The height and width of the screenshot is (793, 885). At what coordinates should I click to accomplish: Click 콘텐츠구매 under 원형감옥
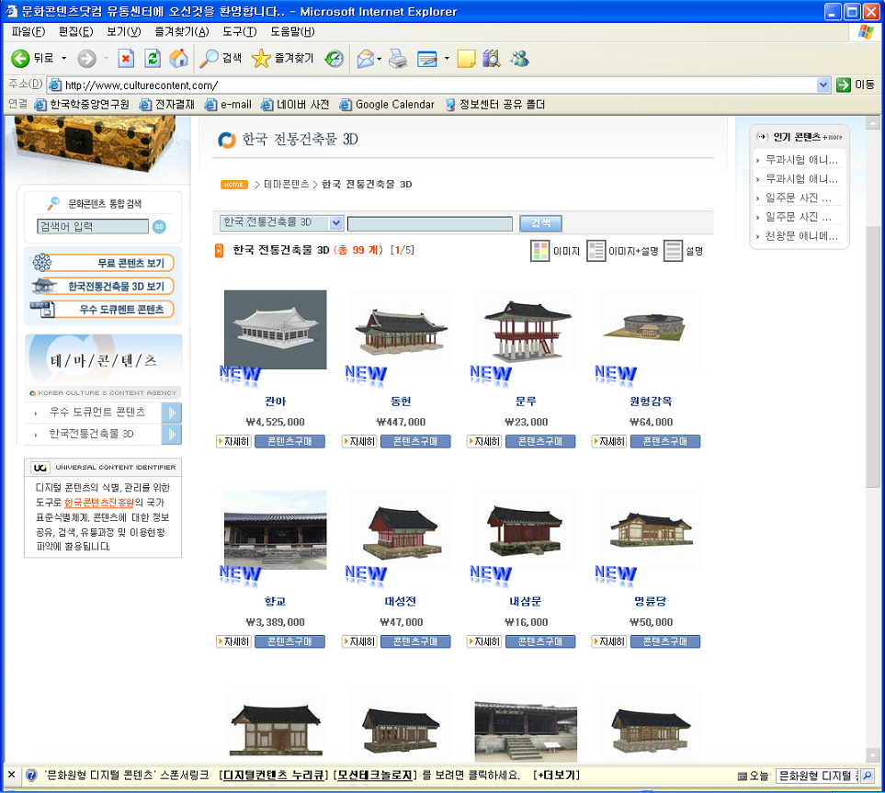click(x=664, y=441)
